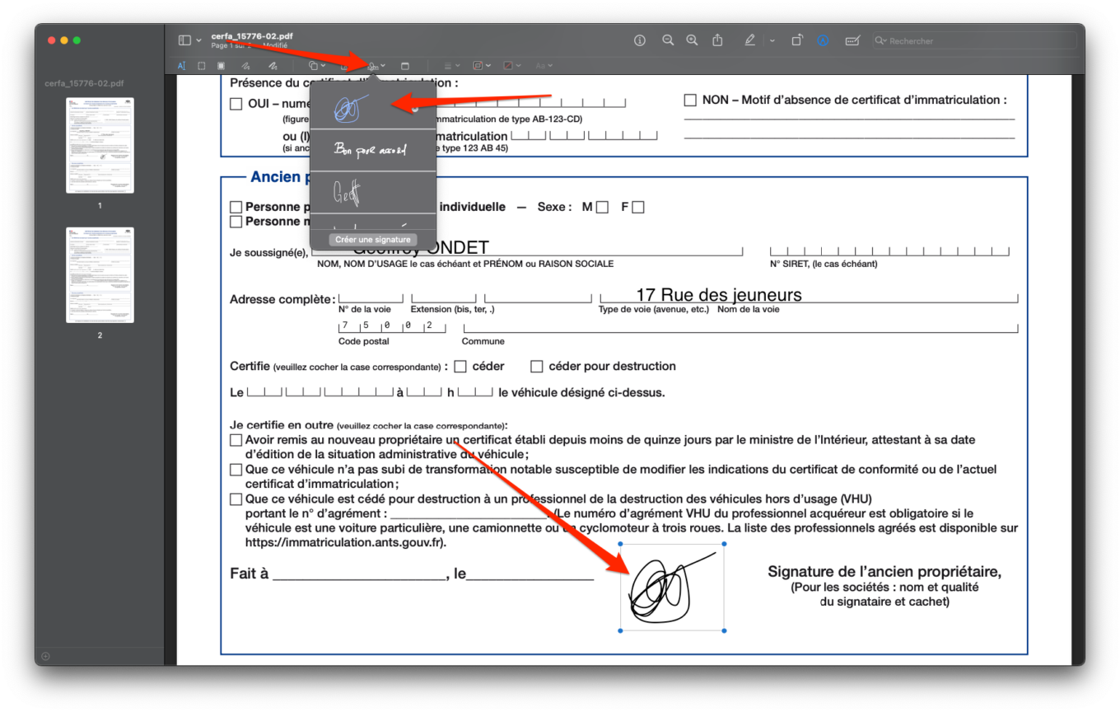Check the NON – Motif d'absence checkbox
Screen dimensions: 1120x712
[x=690, y=101]
